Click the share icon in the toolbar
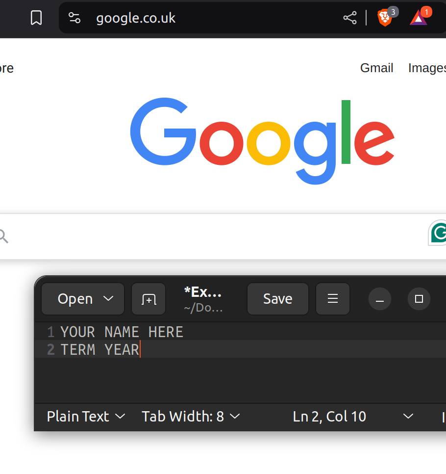The height and width of the screenshot is (474, 446). point(349,18)
